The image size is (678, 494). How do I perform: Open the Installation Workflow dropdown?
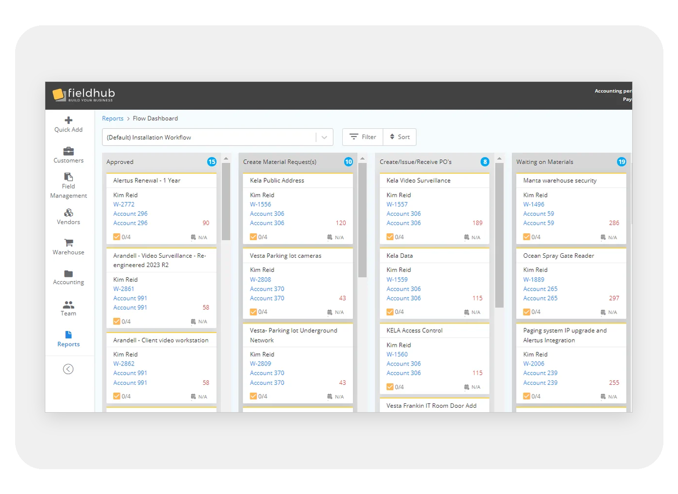point(217,137)
